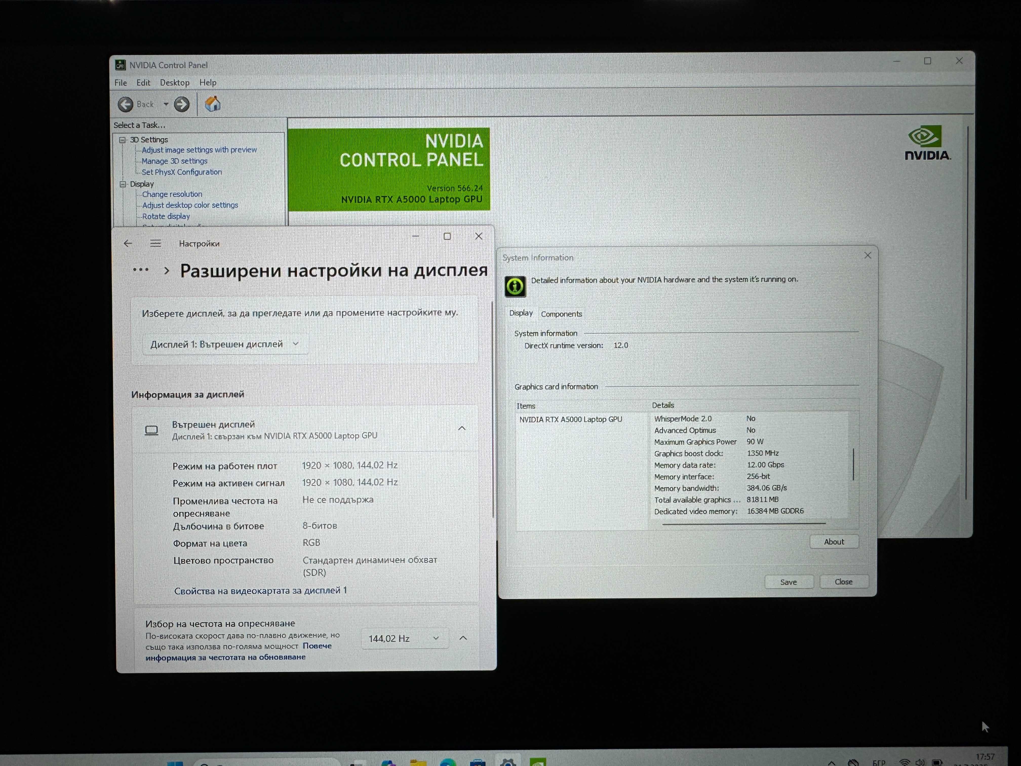Open the hamburger navigation menu in Настройки
The width and height of the screenshot is (1021, 766).
(x=155, y=243)
